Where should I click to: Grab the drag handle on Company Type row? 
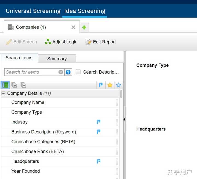click(x=117, y=112)
